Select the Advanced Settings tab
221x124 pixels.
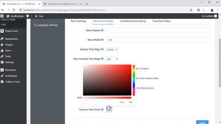click(x=103, y=21)
